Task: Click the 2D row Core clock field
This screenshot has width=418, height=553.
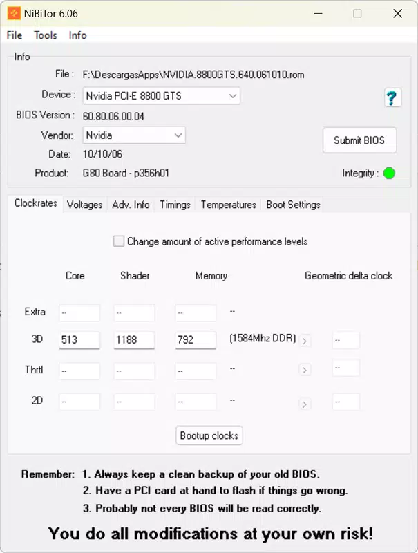Action: pyautogui.click(x=79, y=402)
